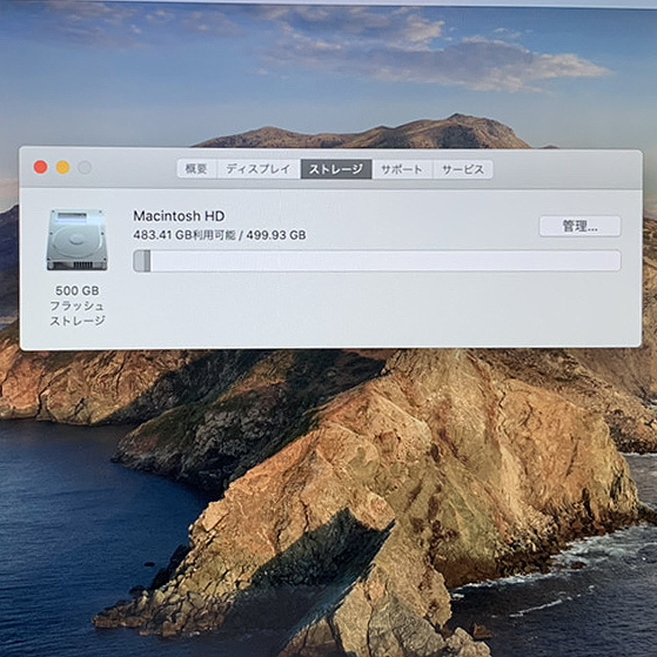Click the disabled zoom window button

pos(85,167)
